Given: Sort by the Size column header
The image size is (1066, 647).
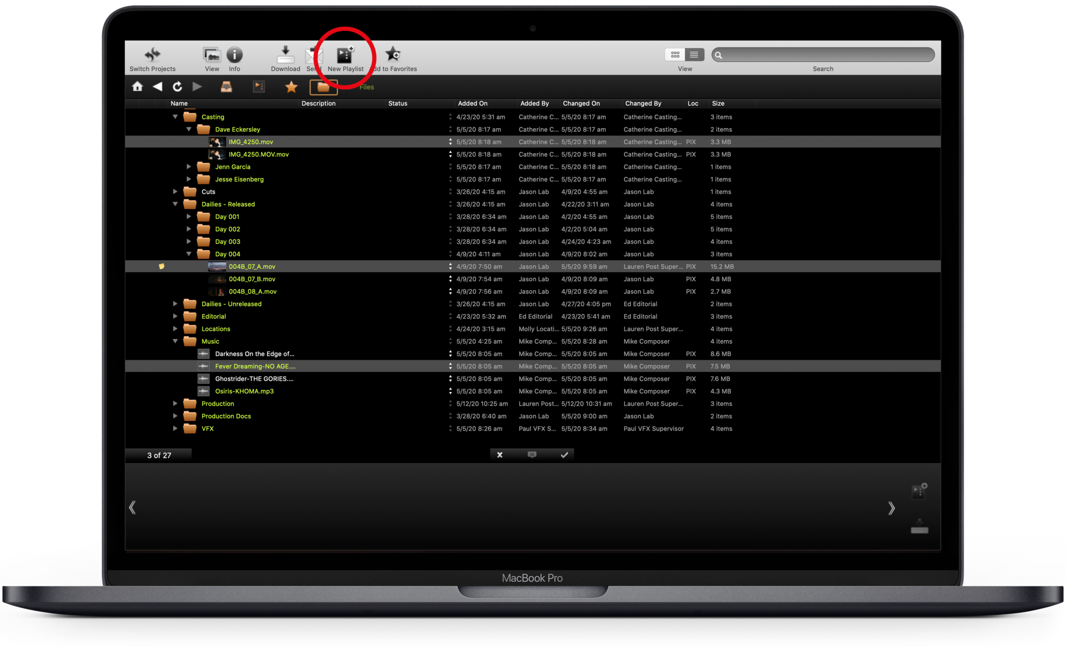Looking at the screenshot, I should (718, 103).
